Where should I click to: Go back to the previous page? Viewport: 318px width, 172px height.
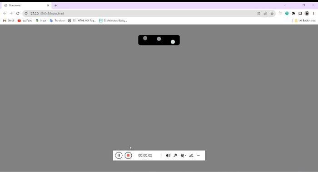pyautogui.click(x=5, y=13)
